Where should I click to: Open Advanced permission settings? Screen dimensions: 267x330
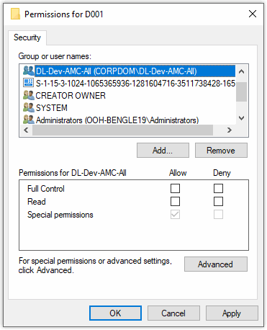[216, 264]
